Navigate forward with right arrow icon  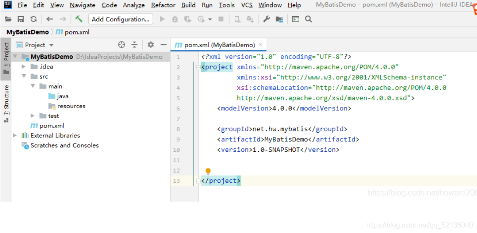[63, 19]
